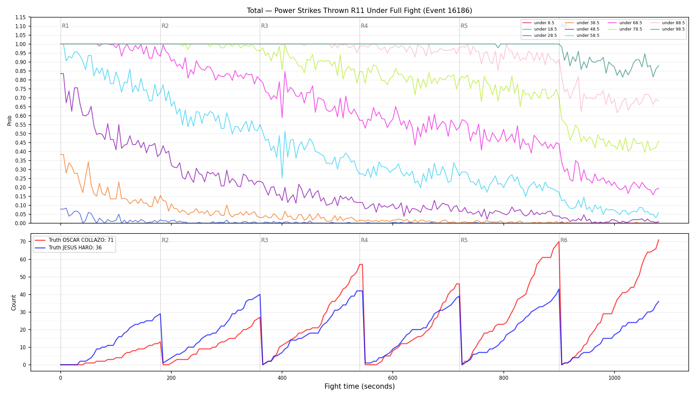Click the R2 round marker in the Prob chart
696x398 pixels.
[165, 26]
